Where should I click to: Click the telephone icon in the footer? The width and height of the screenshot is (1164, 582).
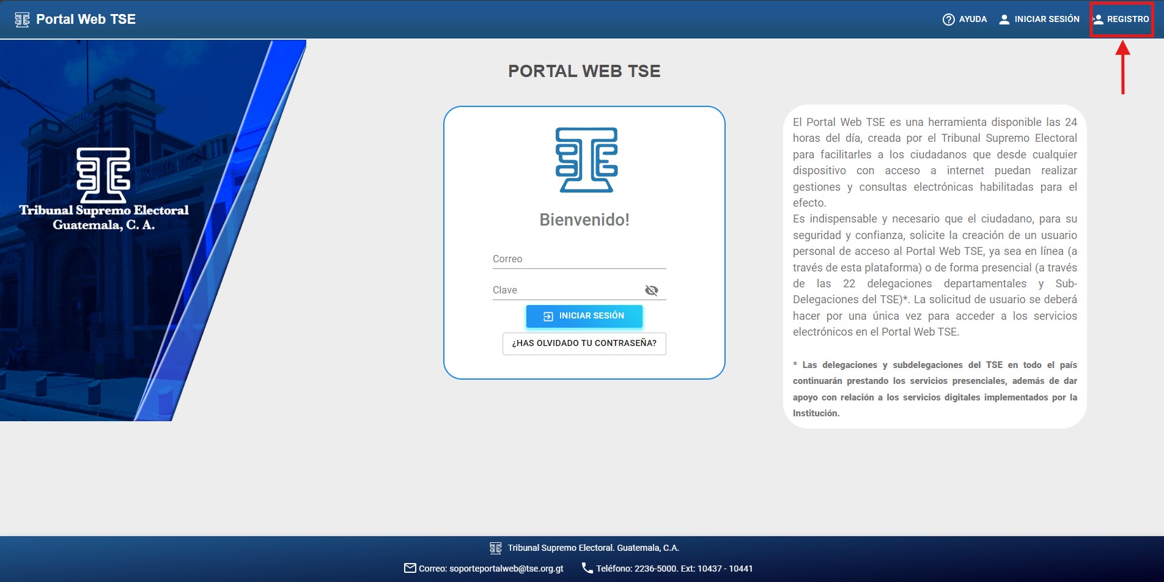point(587,569)
